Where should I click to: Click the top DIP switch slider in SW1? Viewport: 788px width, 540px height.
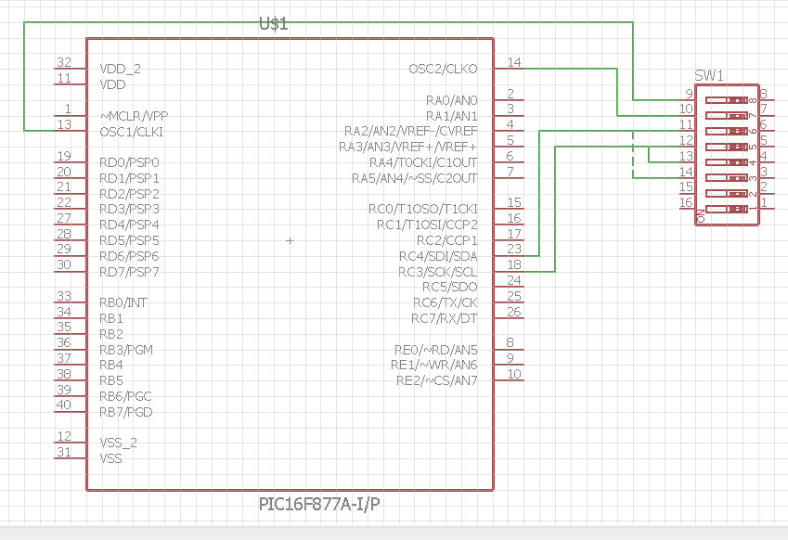(x=727, y=100)
